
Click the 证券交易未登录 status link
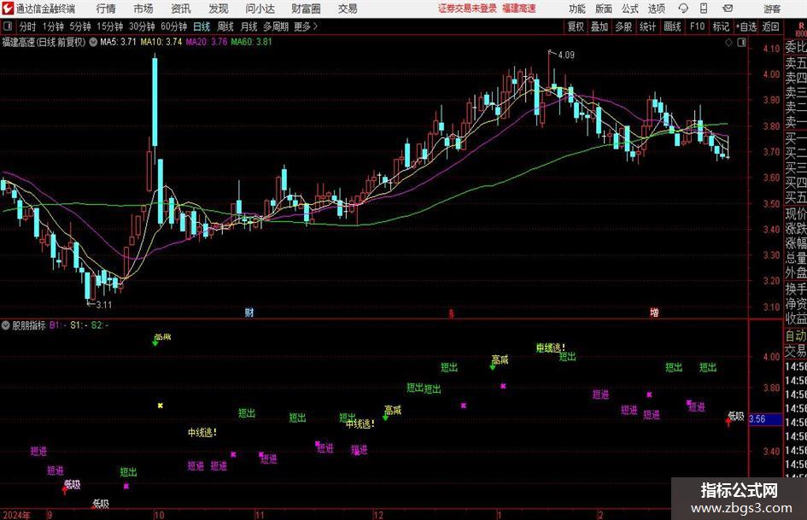point(467,9)
